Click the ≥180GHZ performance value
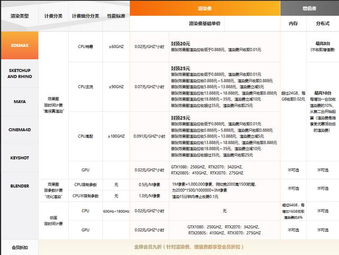This screenshot has height=255, width=339. 116,136
